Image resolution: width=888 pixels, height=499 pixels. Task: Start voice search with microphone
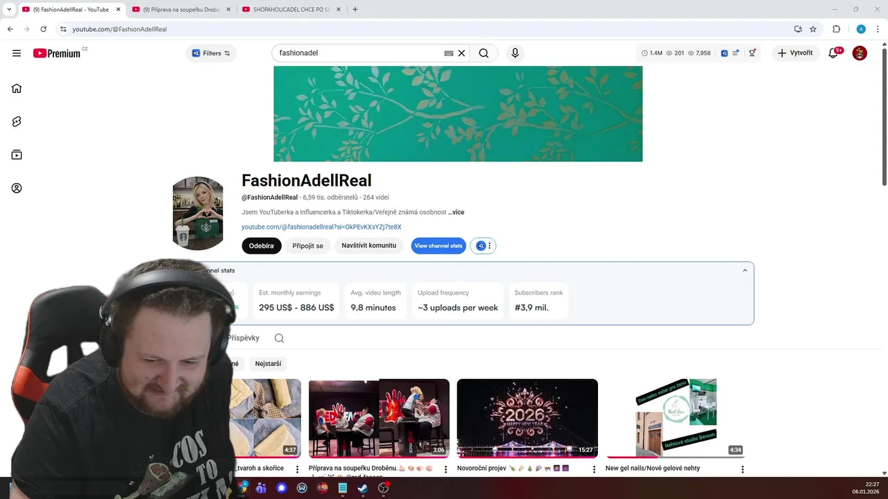[515, 53]
